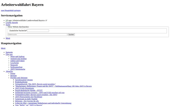Open Projekte und Aktionen
170x106 pixels.
coord(19,78)
